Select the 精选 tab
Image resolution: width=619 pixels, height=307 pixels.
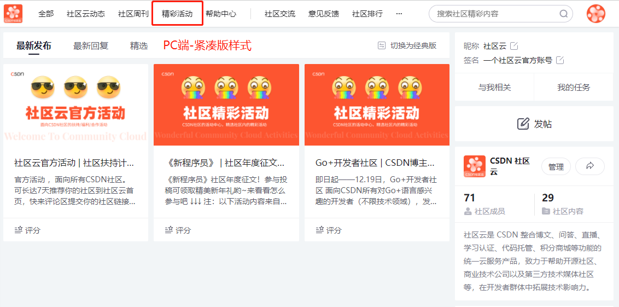tap(139, 46)
